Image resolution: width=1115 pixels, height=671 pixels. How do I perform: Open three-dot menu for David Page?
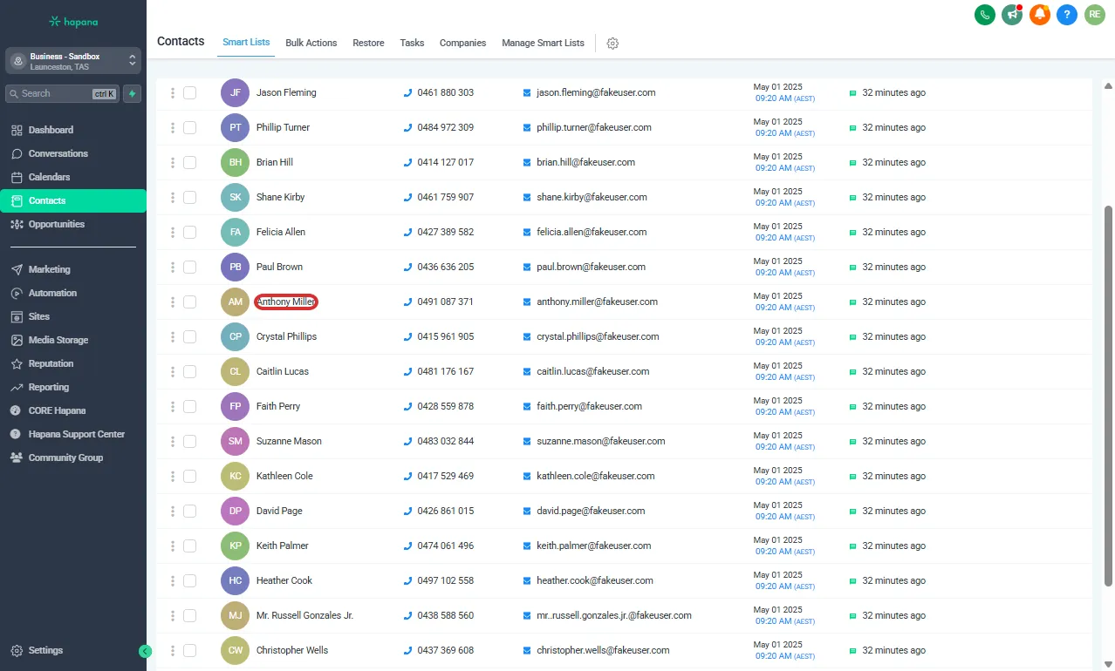tap(173, 511)
